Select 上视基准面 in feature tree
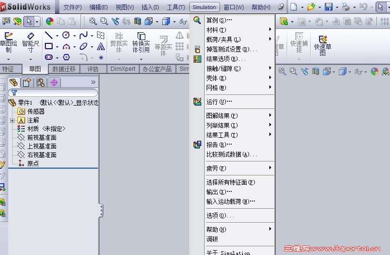The width and height of the screenshot is (390, 255). point(42,146)
